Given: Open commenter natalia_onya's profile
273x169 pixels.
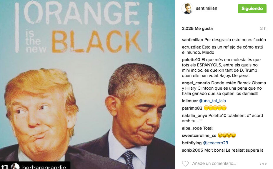Looking at the screenshot, I should (x=194, y=116).
